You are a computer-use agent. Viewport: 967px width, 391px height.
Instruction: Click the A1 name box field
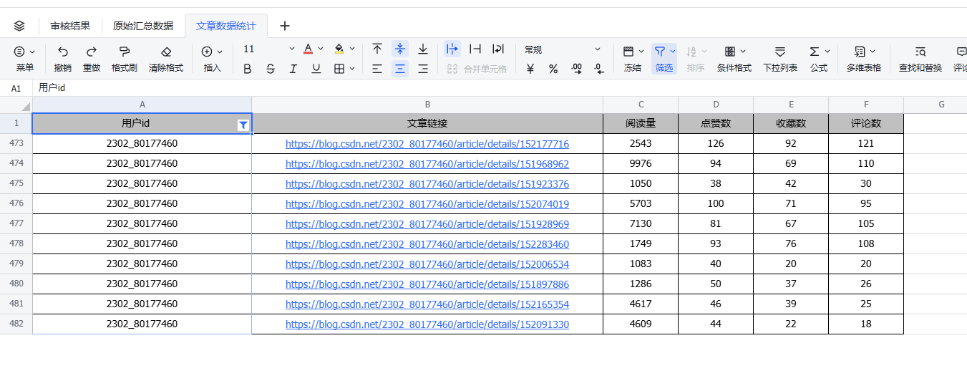click(x=16, y=88)
